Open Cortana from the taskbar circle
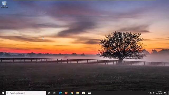The image size is (169, 95). coord(49,93)
